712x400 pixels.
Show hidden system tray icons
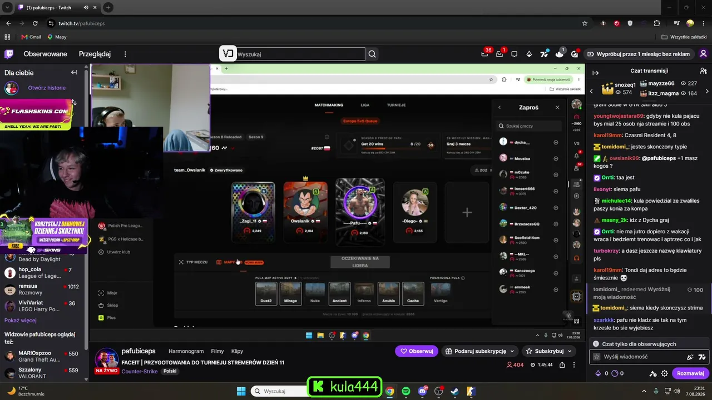coord(645,391)
